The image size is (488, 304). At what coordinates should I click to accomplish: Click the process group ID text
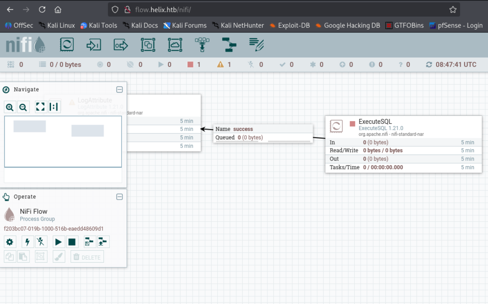tap(54, 229)
